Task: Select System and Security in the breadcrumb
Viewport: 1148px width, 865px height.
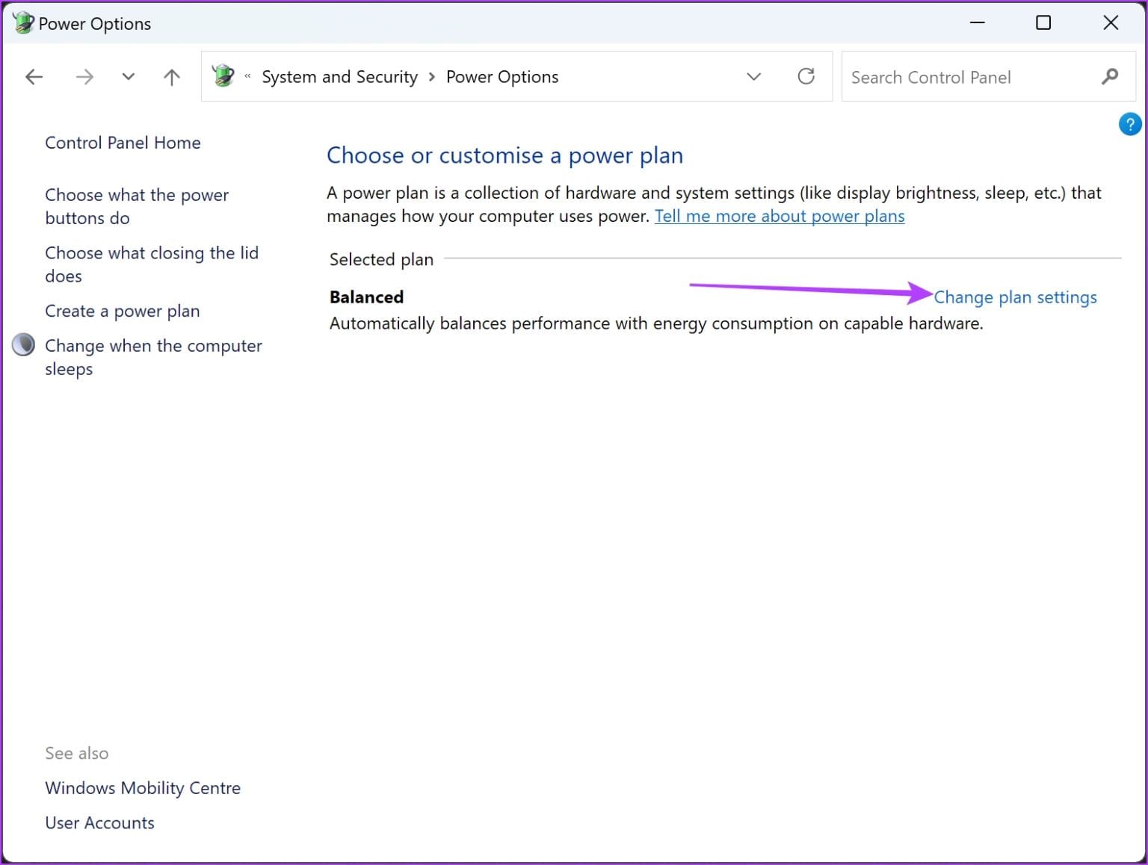Action: [339, 76]
